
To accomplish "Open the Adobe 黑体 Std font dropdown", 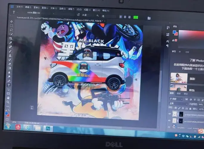I will [x=40, y=13].
